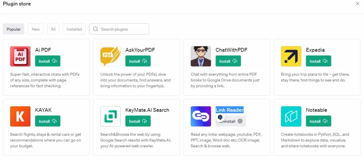Click description starting 'Create notebooks in Python'
This screenshot has height=160, width=364.
coord(315,140)
